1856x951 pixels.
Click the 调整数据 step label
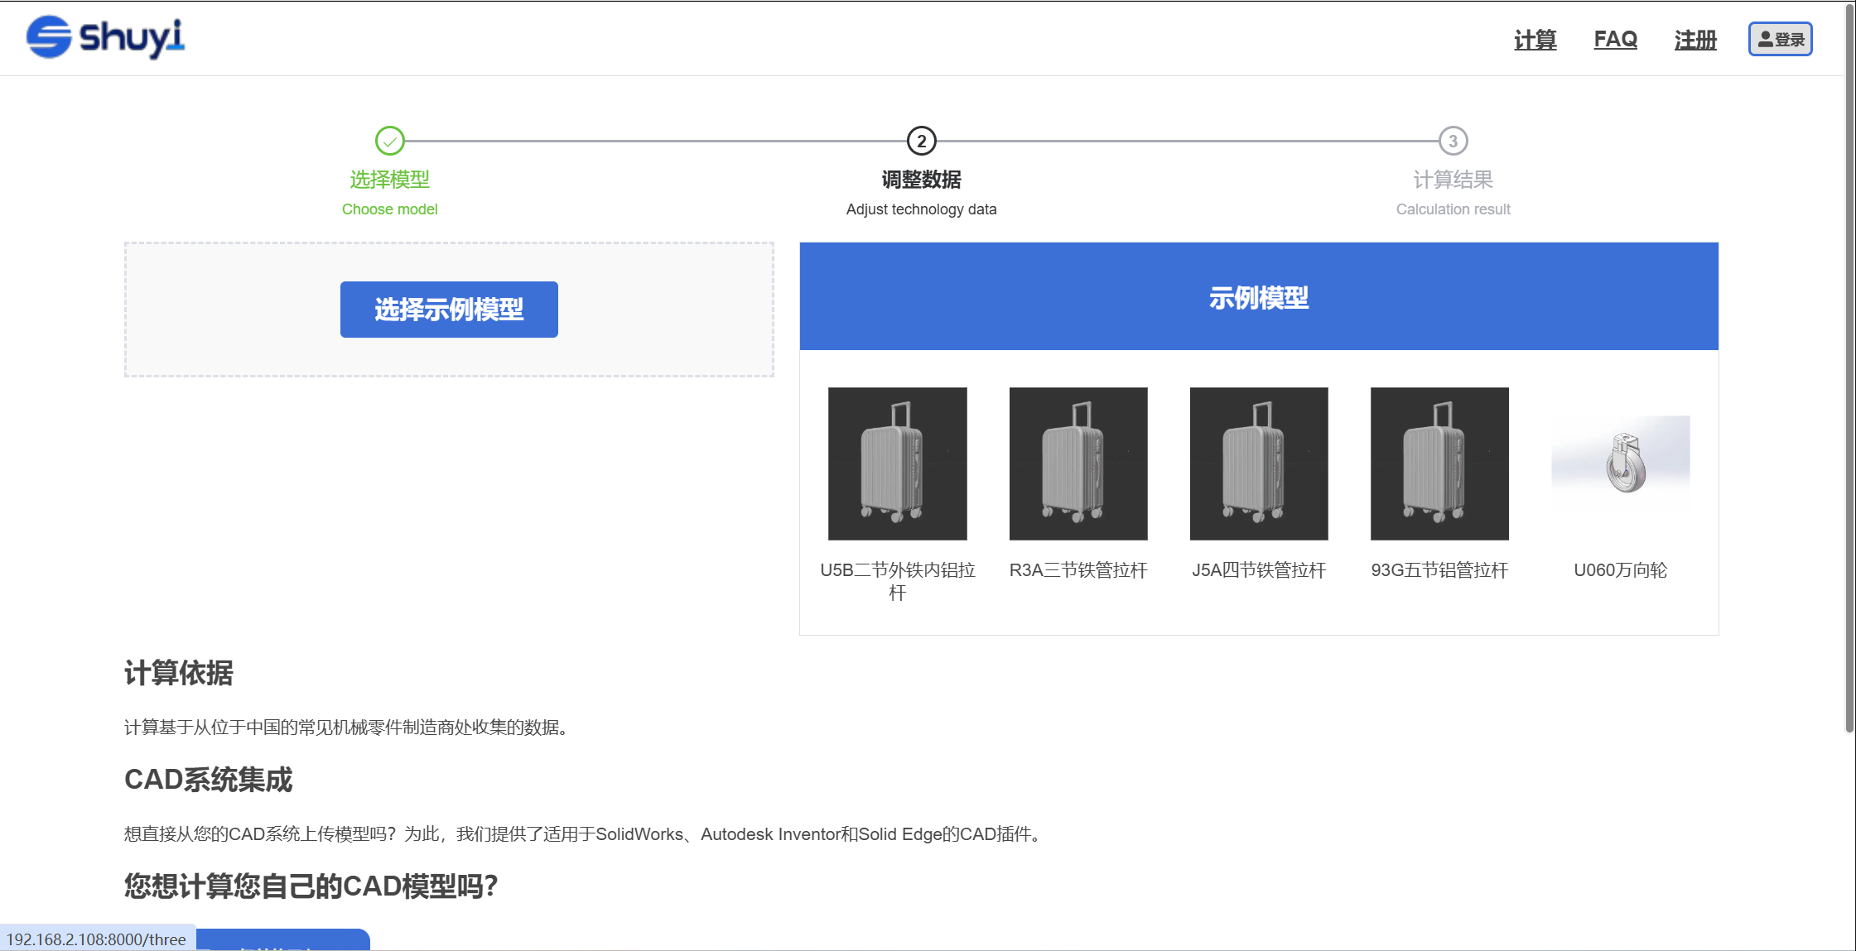click(x=921, y=180)
